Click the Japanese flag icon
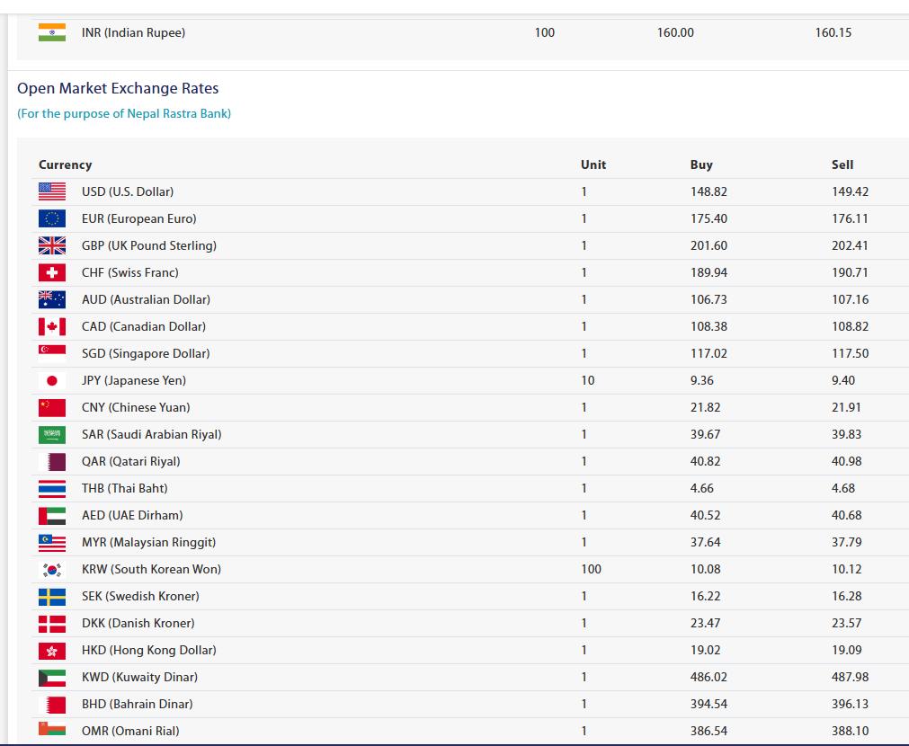The height and width of the screenshot is (746, 909). coord(52,380)
